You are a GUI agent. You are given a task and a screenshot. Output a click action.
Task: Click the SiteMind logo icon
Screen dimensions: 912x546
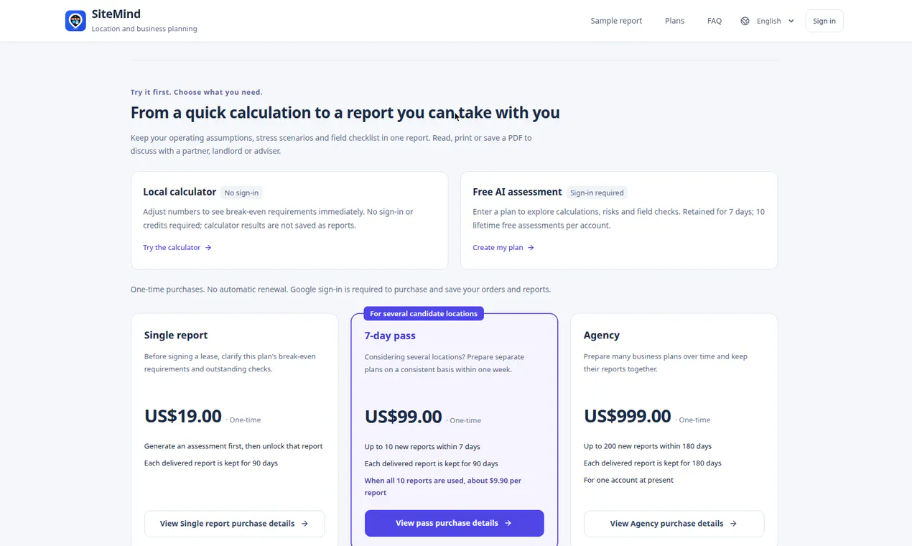tap(75, 21)
